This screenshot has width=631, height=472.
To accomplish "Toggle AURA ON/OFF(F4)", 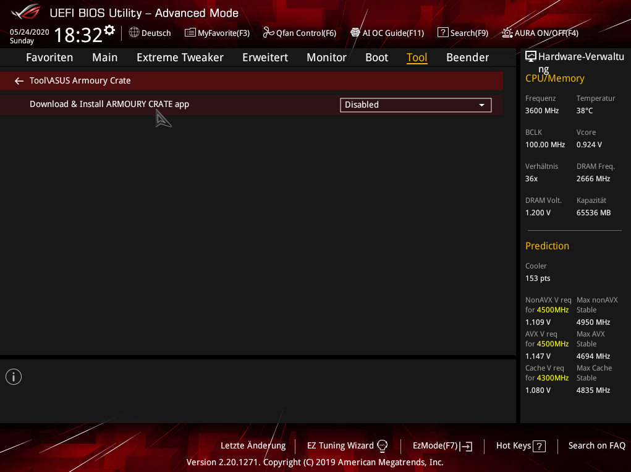I will (x=540, y=33).
